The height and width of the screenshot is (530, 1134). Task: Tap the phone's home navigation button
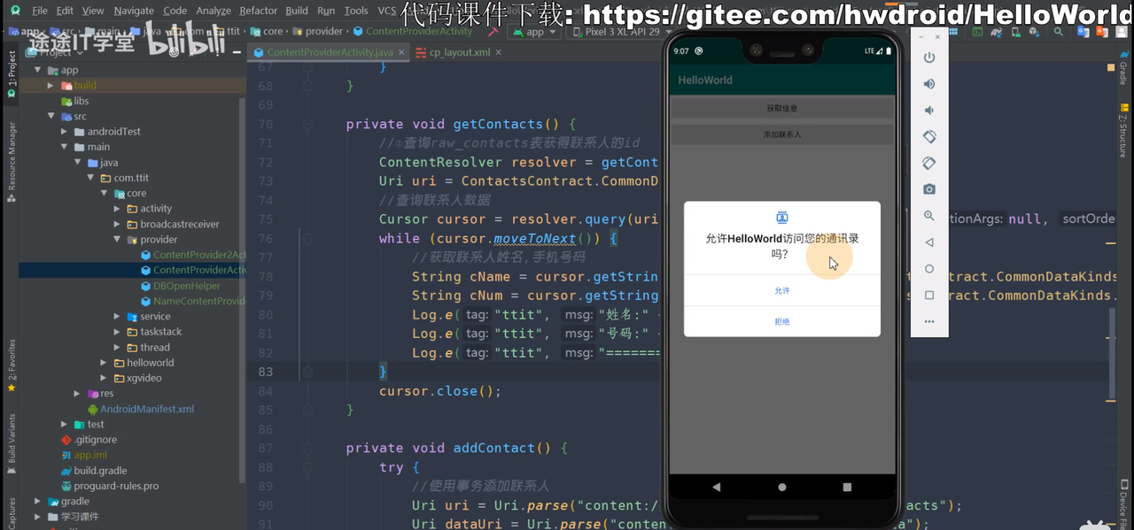pos(781,487)
